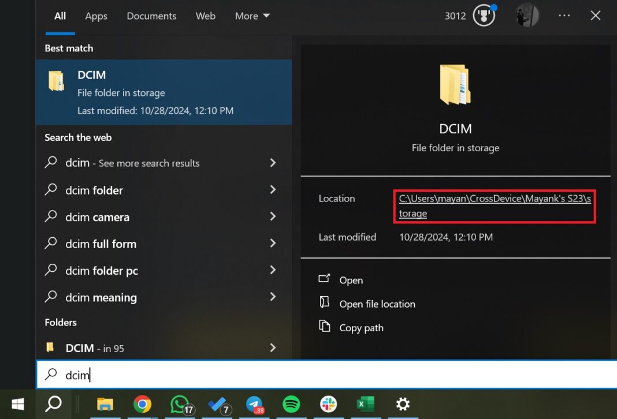Expand the DCIM - in 95 result chevron
This screenshot has height=419, width=617.
272,347
